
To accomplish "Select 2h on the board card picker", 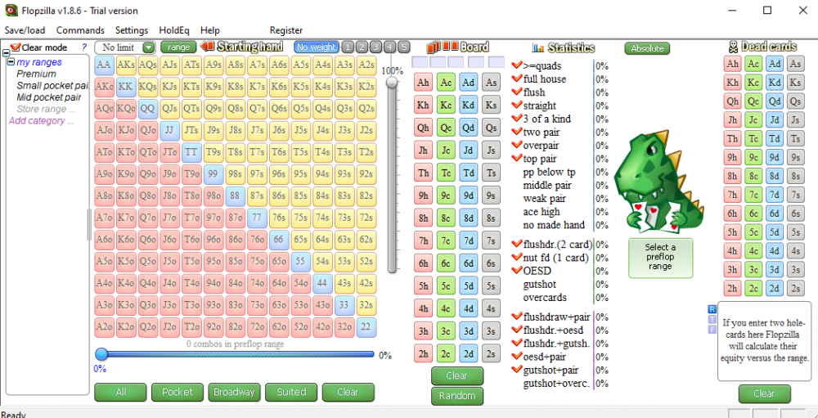I will [x=423, y=353].
